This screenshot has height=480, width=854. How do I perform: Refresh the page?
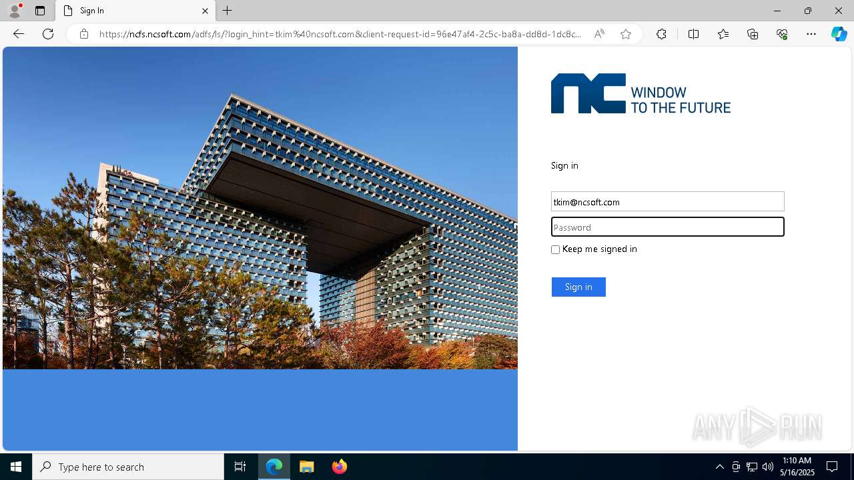[x=48, y=34]
